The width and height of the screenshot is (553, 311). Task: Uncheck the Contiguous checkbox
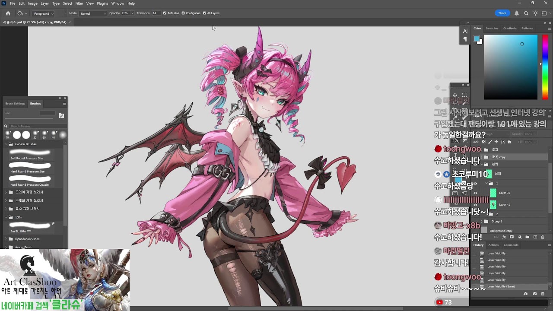[183, 13]
